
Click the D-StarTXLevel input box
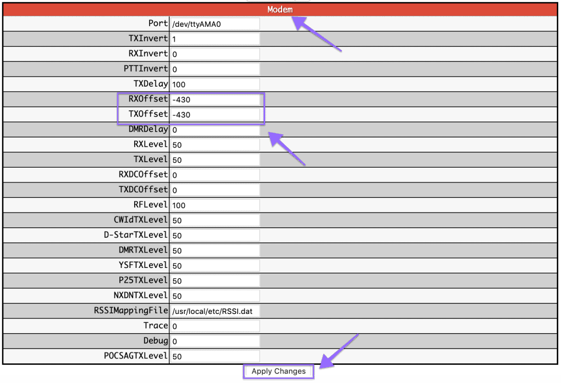[x=215, y=236]
